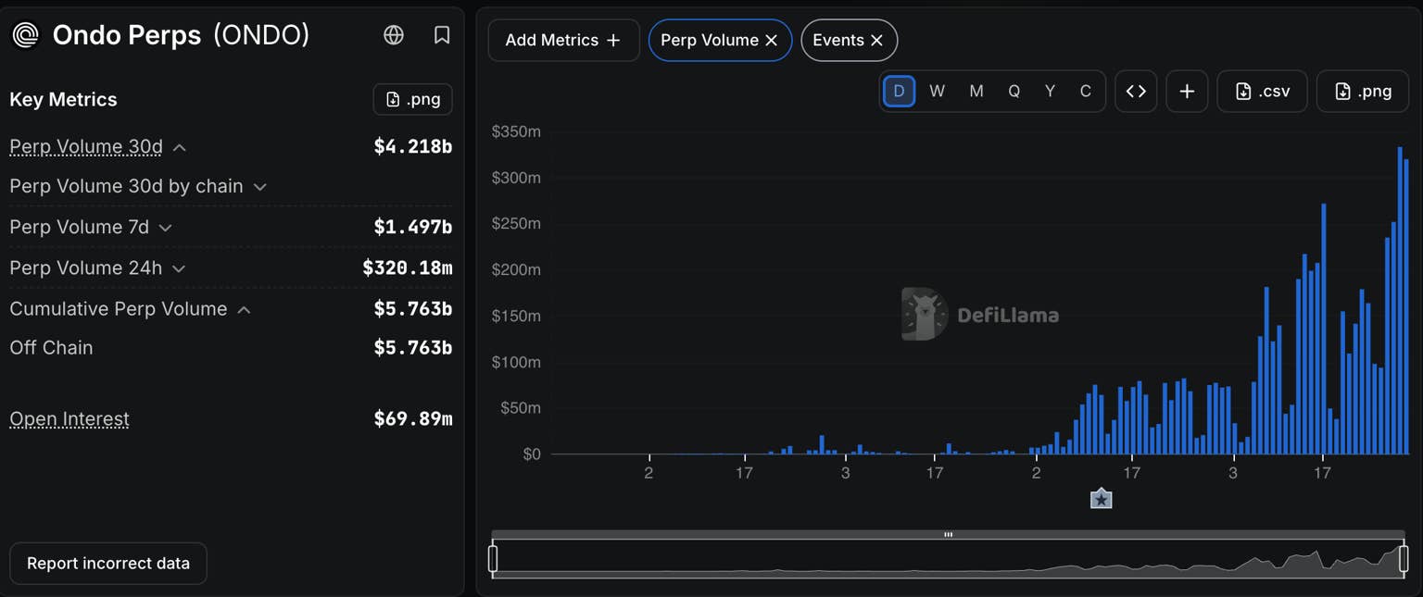The height and width of the screenshot is (597, 1423).
Task: Open the website globe icon
Action: tap(394, 35)
